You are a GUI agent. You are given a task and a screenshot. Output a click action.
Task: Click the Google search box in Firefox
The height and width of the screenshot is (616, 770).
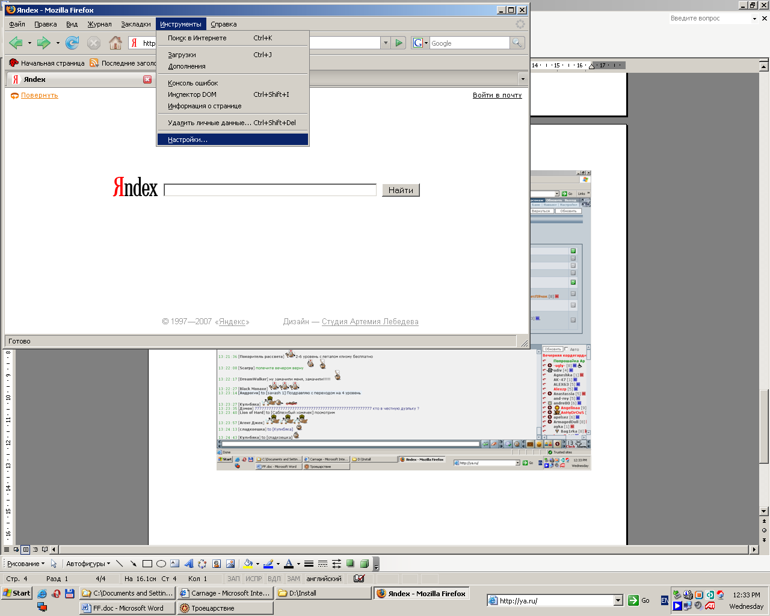click(469, 43)
